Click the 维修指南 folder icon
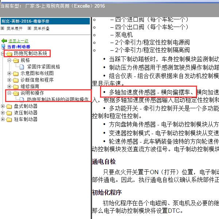The image size is (219, 219). 16,87
